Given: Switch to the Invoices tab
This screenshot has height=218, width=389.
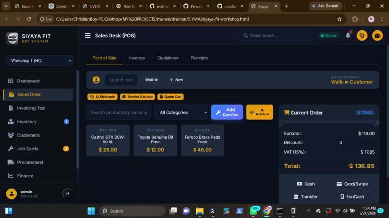Looking at the screenshot, I should pos(137,58).
